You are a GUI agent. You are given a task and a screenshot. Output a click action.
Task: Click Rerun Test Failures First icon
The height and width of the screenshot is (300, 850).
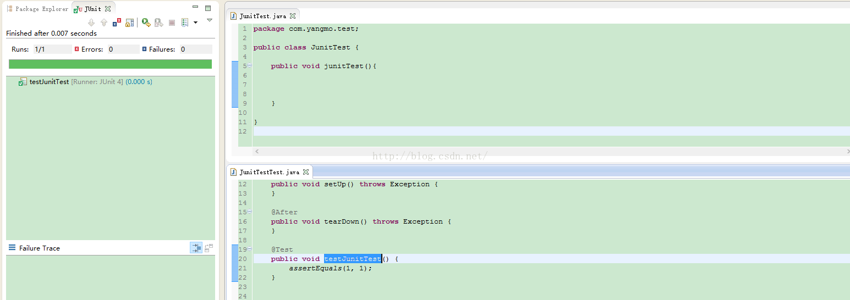(x=158, y=23)
